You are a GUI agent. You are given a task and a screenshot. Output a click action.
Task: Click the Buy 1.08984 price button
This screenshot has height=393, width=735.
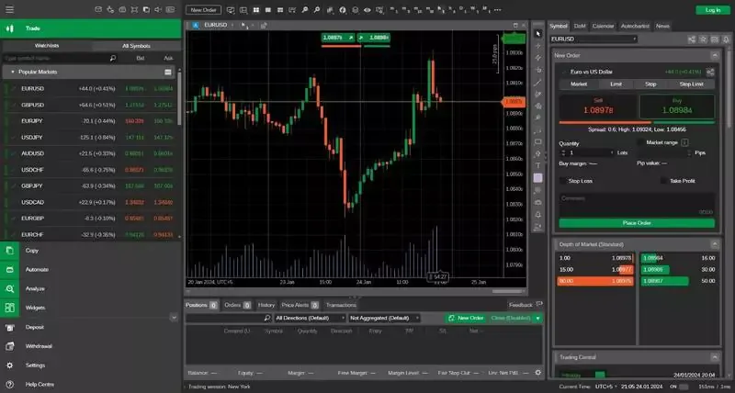(677, 107)
